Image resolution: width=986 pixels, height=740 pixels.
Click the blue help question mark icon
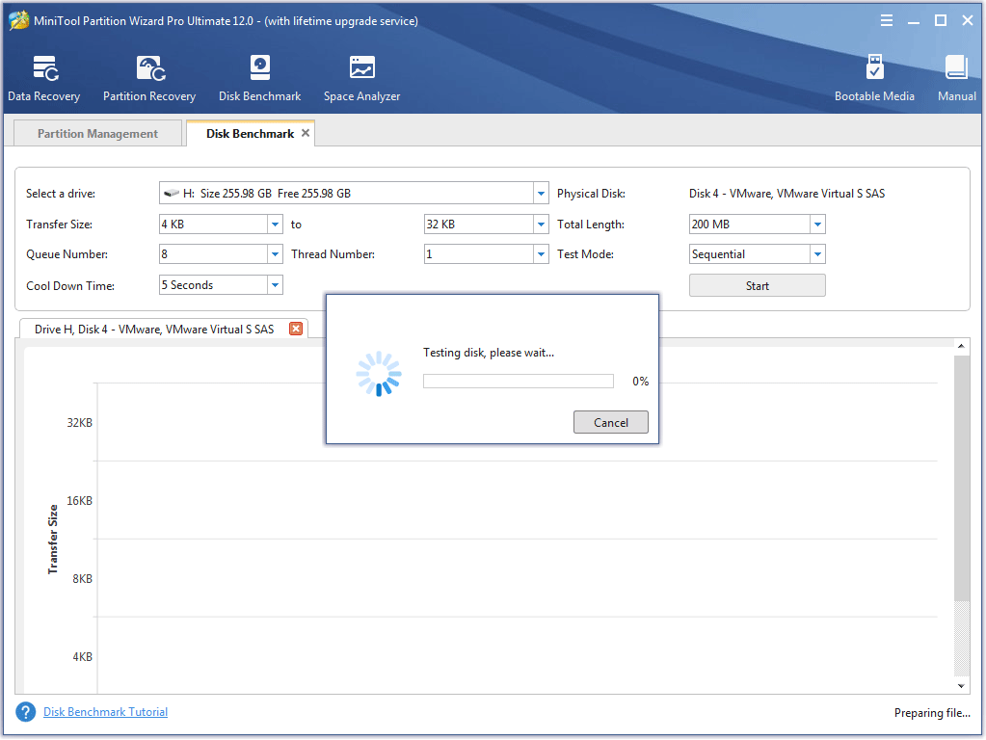tap(26, 712)
